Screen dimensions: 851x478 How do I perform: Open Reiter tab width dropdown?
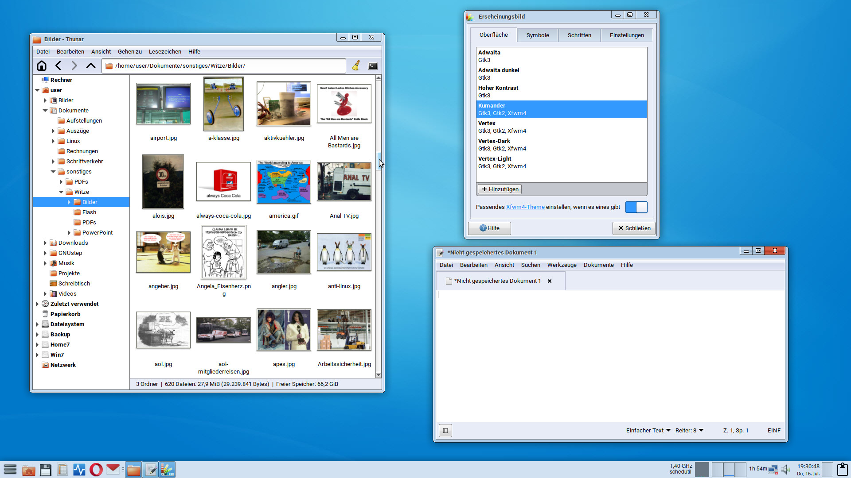(690, 430)
